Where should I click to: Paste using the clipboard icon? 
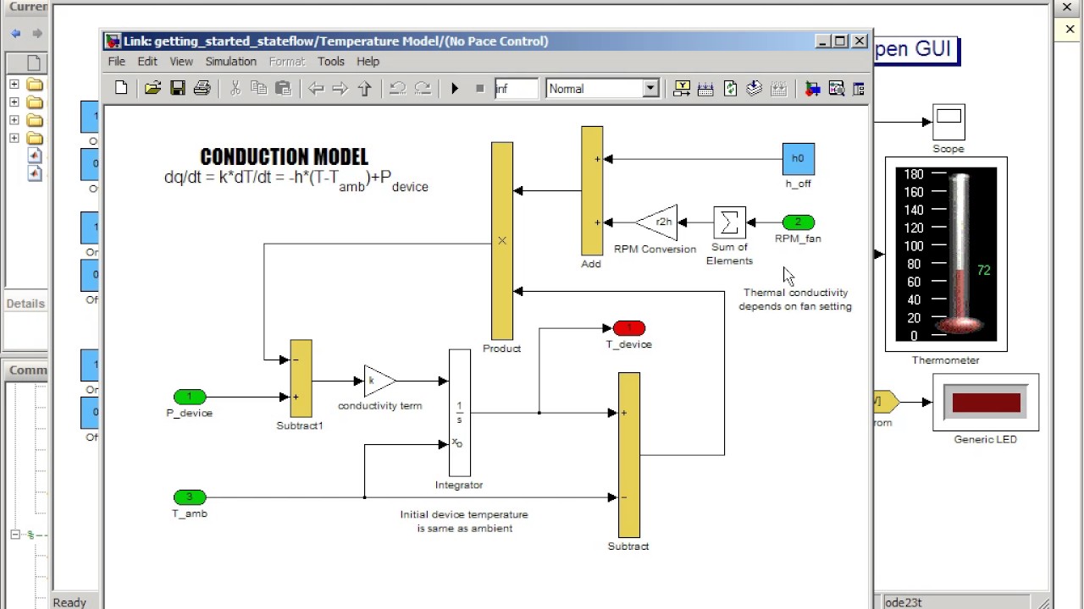pos(284,88)
